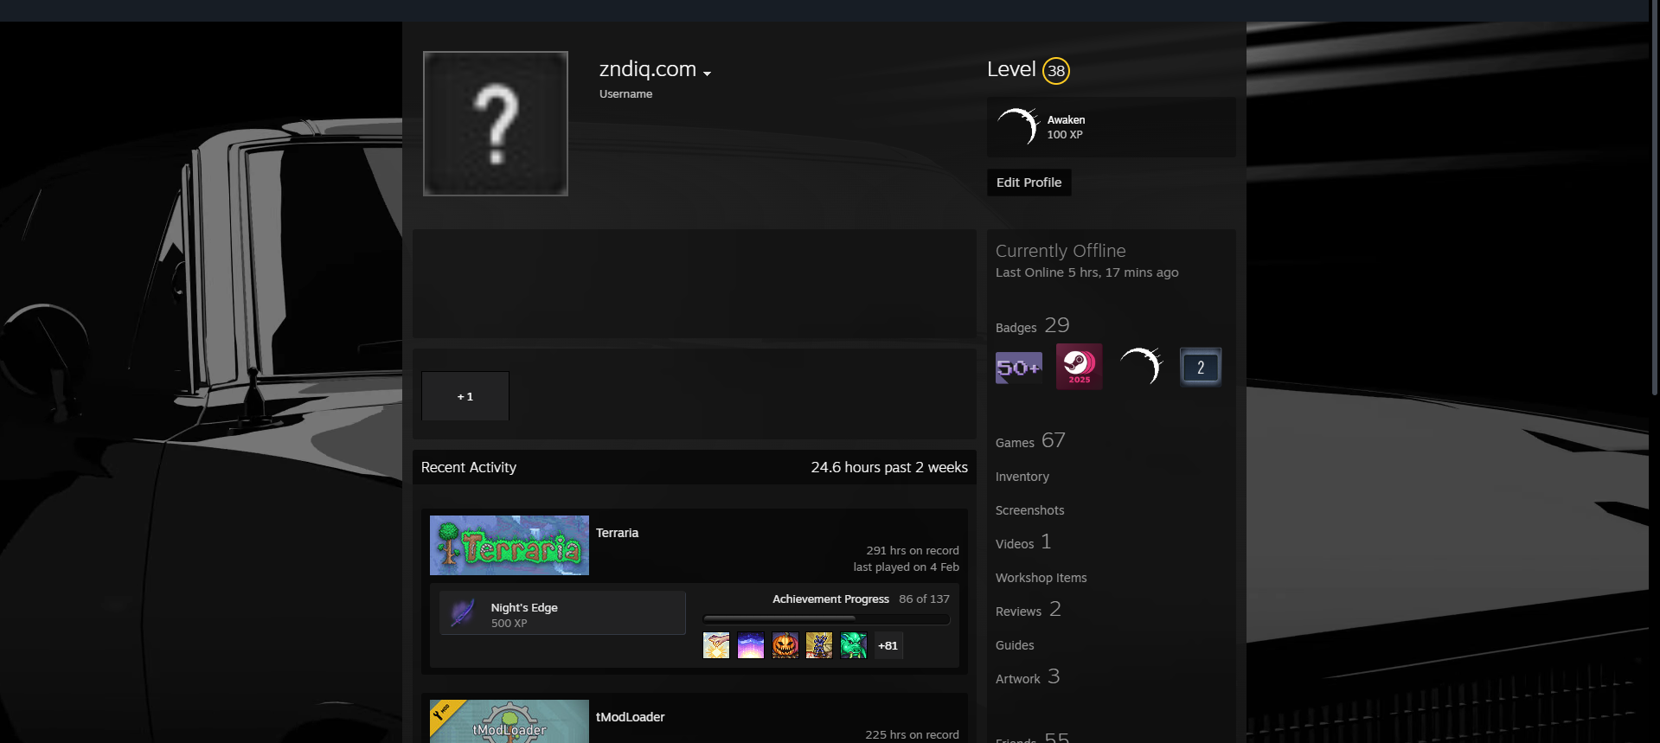
Task: Go to Screenshots page
Action: [x=1029, y=510]
